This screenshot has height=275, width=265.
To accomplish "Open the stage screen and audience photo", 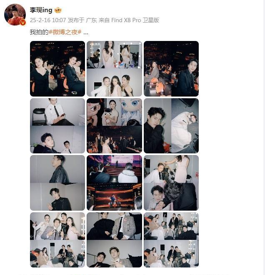I will (114, 183).
